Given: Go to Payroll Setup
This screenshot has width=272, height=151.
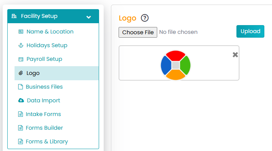Looking at the screenshot, I should [x=44, y=59].
